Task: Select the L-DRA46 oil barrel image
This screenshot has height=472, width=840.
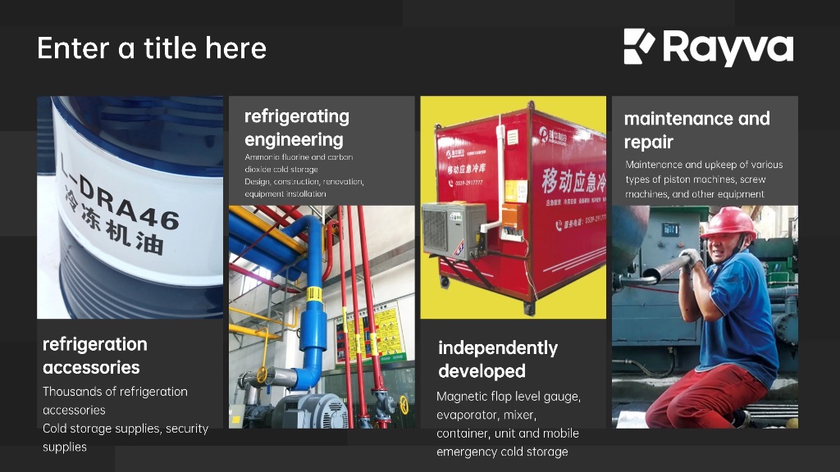Action: 130,206
